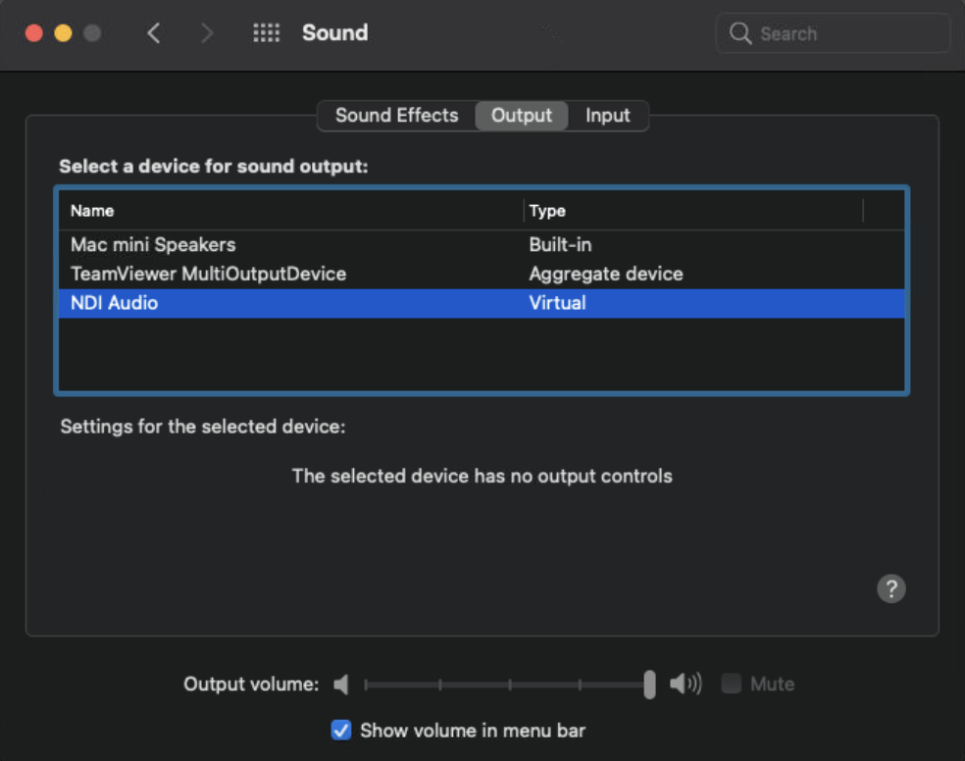Screen dimensions: 965x761
Task: Sort devices by Type column header
Action: point(547,211)
